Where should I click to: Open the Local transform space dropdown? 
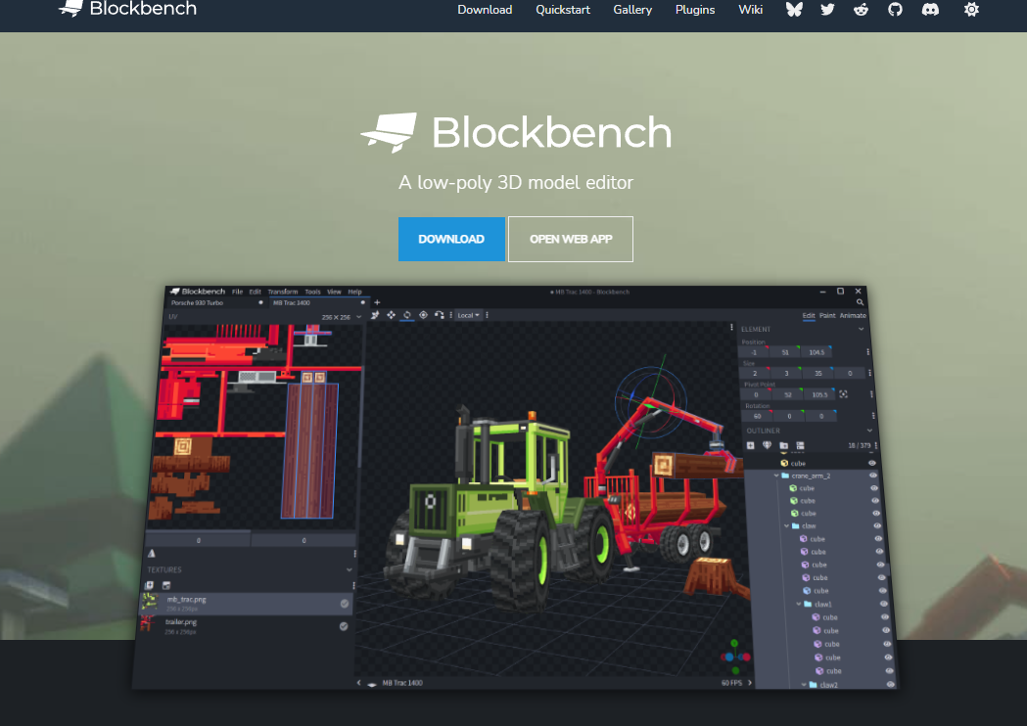[x=468, y=315]
